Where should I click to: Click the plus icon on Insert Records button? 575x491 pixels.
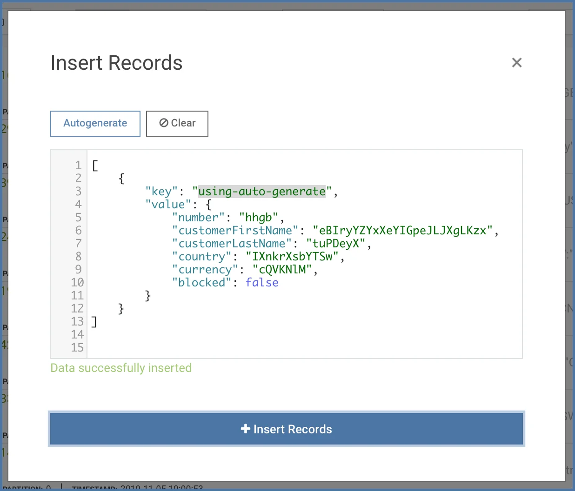[246, 429]
